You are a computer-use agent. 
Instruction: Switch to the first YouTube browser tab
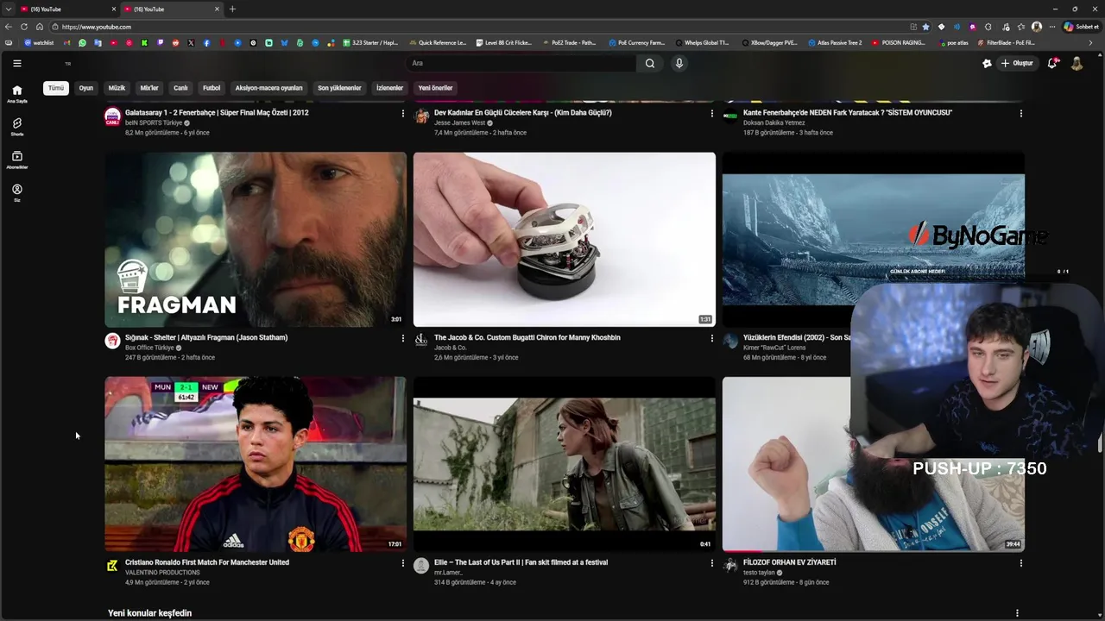(x=67, y=9)
